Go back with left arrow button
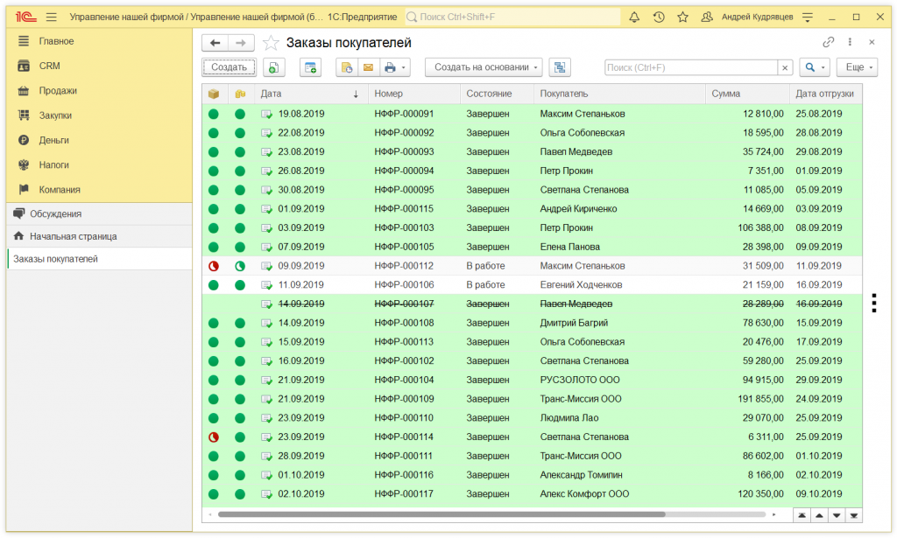Image resolution: width=897 pixels, height=538 pixels. click(215, 43)
